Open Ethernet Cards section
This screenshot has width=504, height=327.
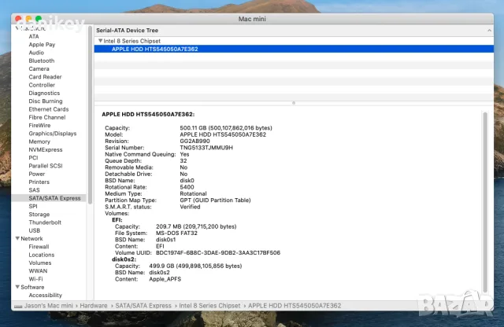(x=49, y=109)
